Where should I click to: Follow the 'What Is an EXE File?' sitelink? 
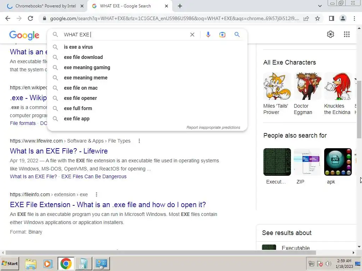[x=34, y=176]
